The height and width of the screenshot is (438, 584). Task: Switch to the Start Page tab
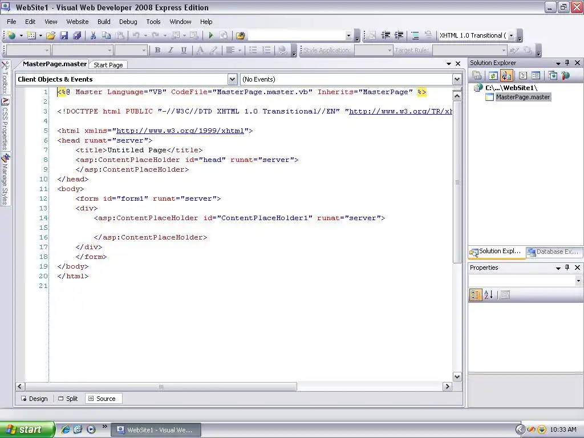tap(108, 65)
